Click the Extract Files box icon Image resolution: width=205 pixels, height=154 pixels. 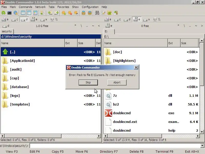point(90,13)
